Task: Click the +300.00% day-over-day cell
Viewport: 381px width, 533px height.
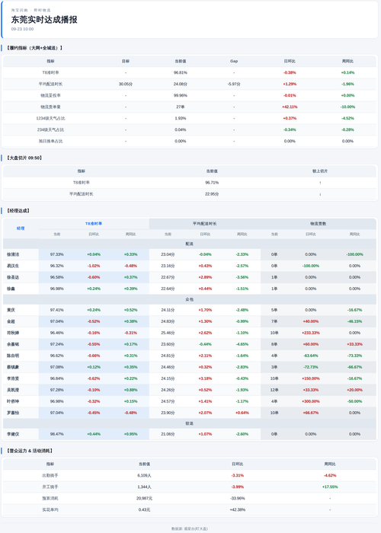Action: pos(311,401)
